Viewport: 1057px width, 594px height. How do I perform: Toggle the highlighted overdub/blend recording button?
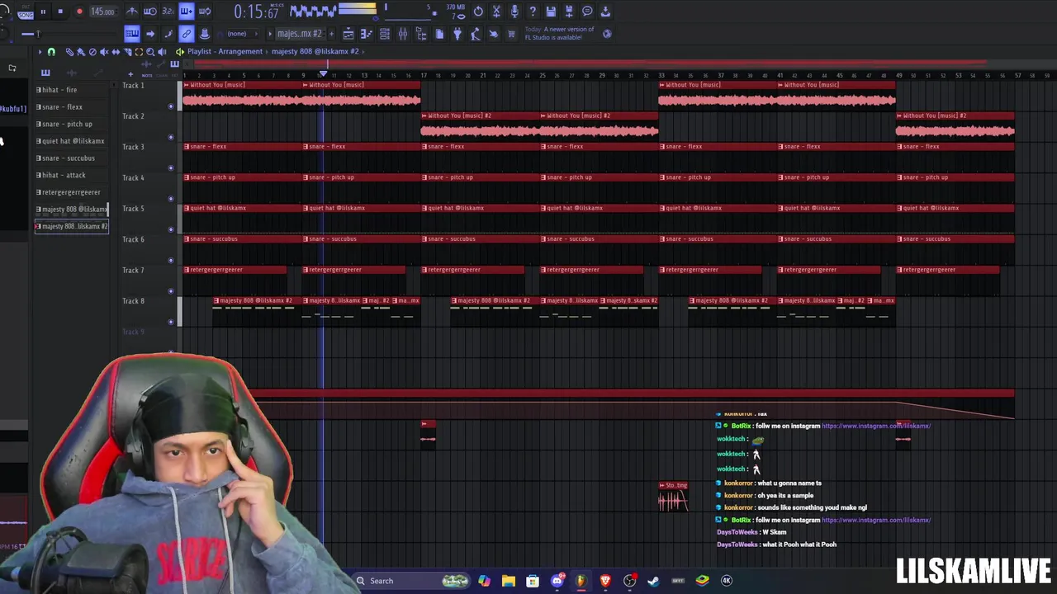coord(187,12)
